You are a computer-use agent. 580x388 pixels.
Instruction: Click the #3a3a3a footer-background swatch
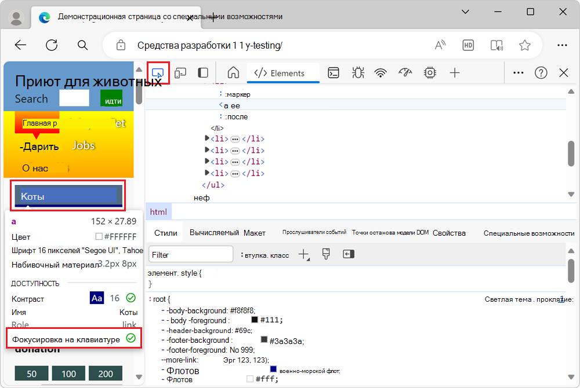click(264, 339)
